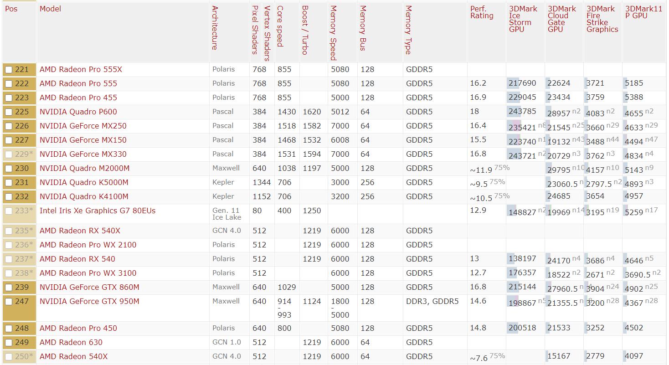Open the AMD Radeon Pro 555 link
This screenshot has width=669, height=365.
pos(78,84)
